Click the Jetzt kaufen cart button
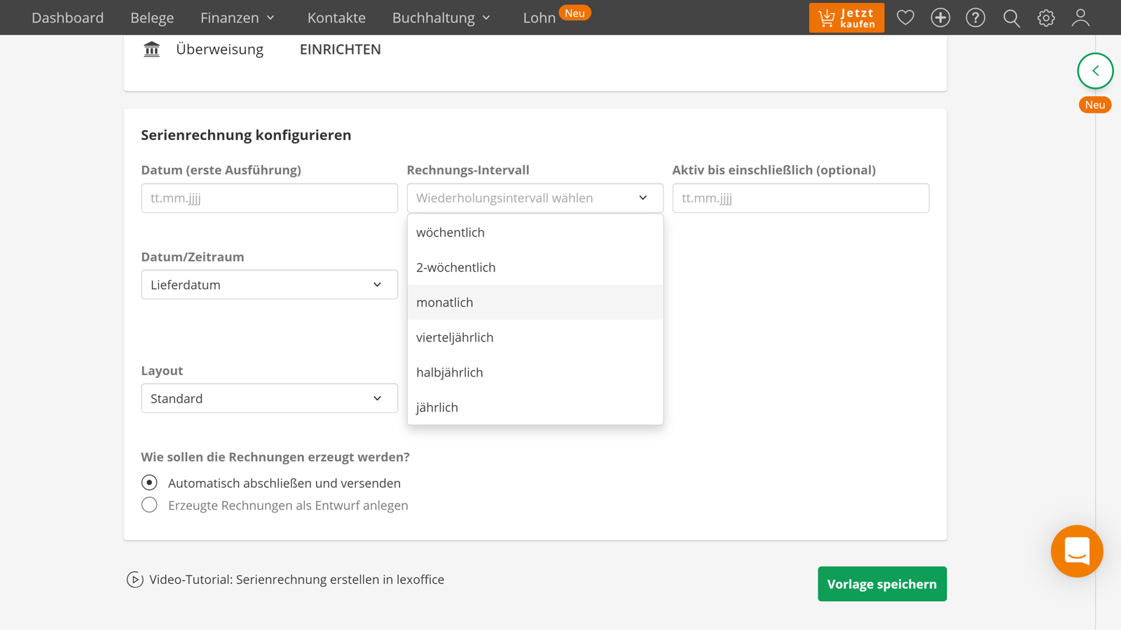The height and width of the screenshot is (630, 1121). (846, 17)
